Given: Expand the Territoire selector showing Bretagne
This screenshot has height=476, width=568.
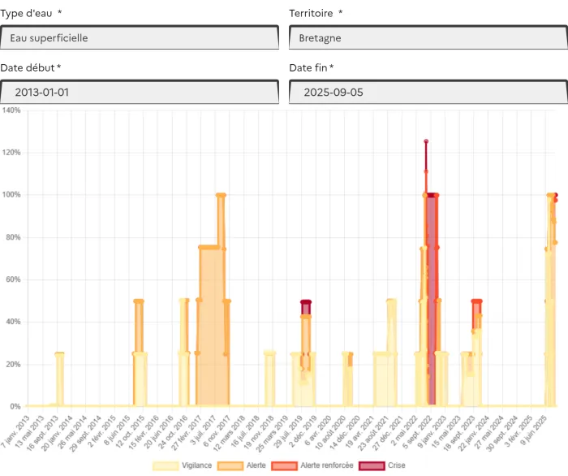Looking at the screenshot, I should (x=428, y=38).
